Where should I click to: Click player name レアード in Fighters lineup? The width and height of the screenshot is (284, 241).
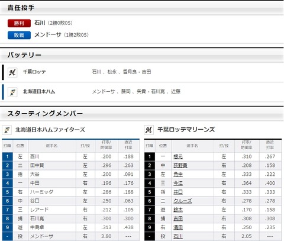point(39,210)
